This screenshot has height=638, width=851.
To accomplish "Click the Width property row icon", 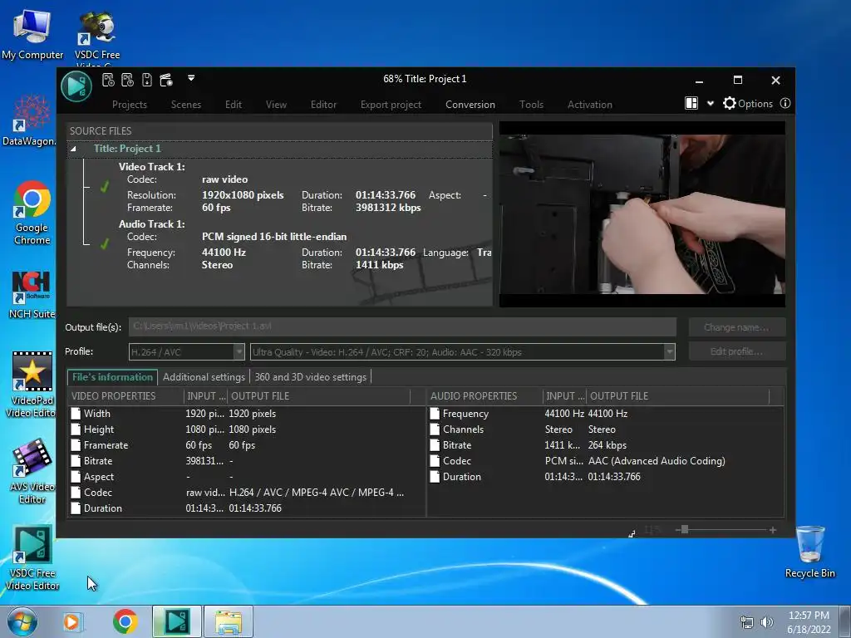I will [x=76, y=414].
